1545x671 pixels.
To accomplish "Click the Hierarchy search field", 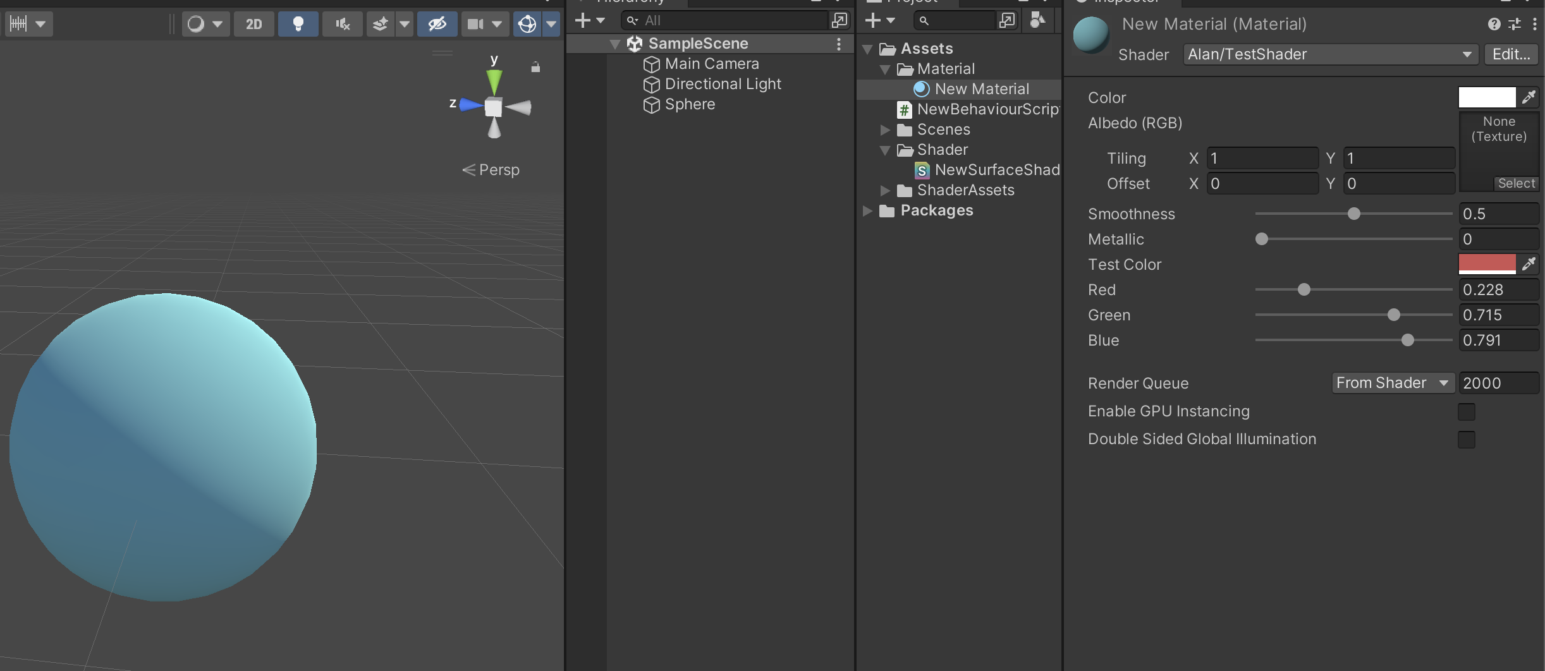I will (x=724, y=21).
